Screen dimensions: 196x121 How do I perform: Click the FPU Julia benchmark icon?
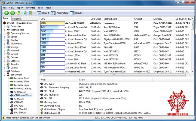[12, 106]
